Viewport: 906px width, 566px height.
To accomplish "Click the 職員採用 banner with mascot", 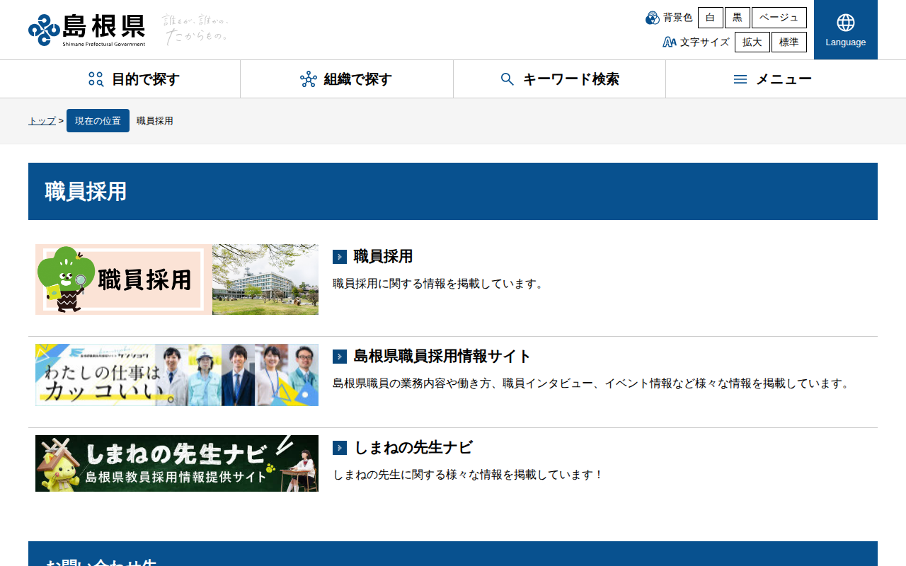I will click(177, 279).
